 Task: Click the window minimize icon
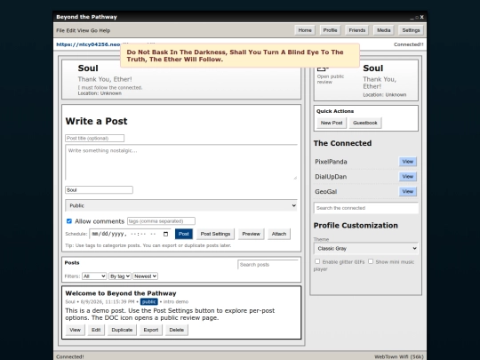pos(412,18)
